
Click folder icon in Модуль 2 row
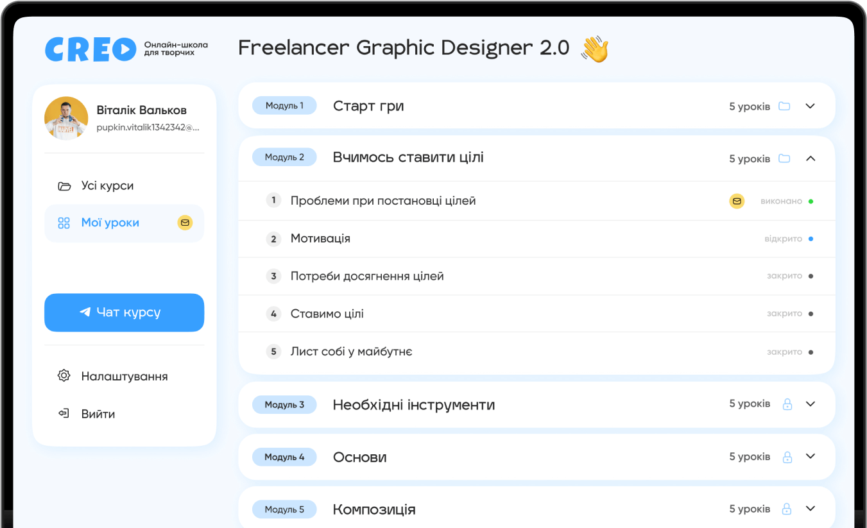(x=784, y=158)
